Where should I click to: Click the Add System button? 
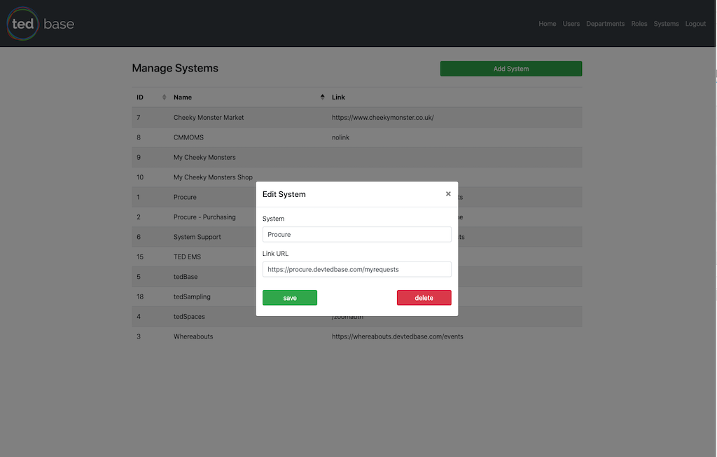pos(510,69)
